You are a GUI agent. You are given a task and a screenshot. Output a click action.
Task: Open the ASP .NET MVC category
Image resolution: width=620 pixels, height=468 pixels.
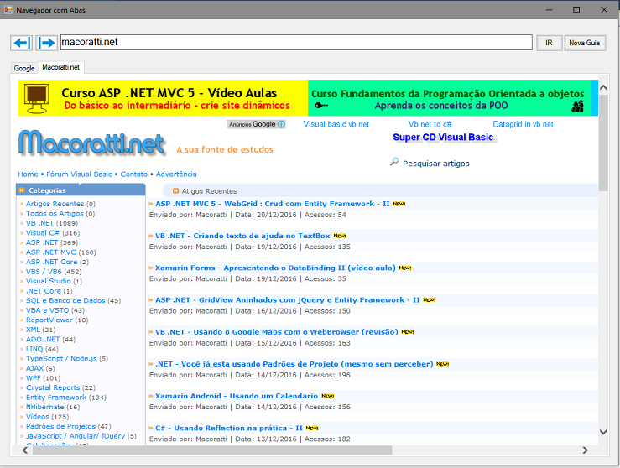pyautogui.click(x=51, y=252)
